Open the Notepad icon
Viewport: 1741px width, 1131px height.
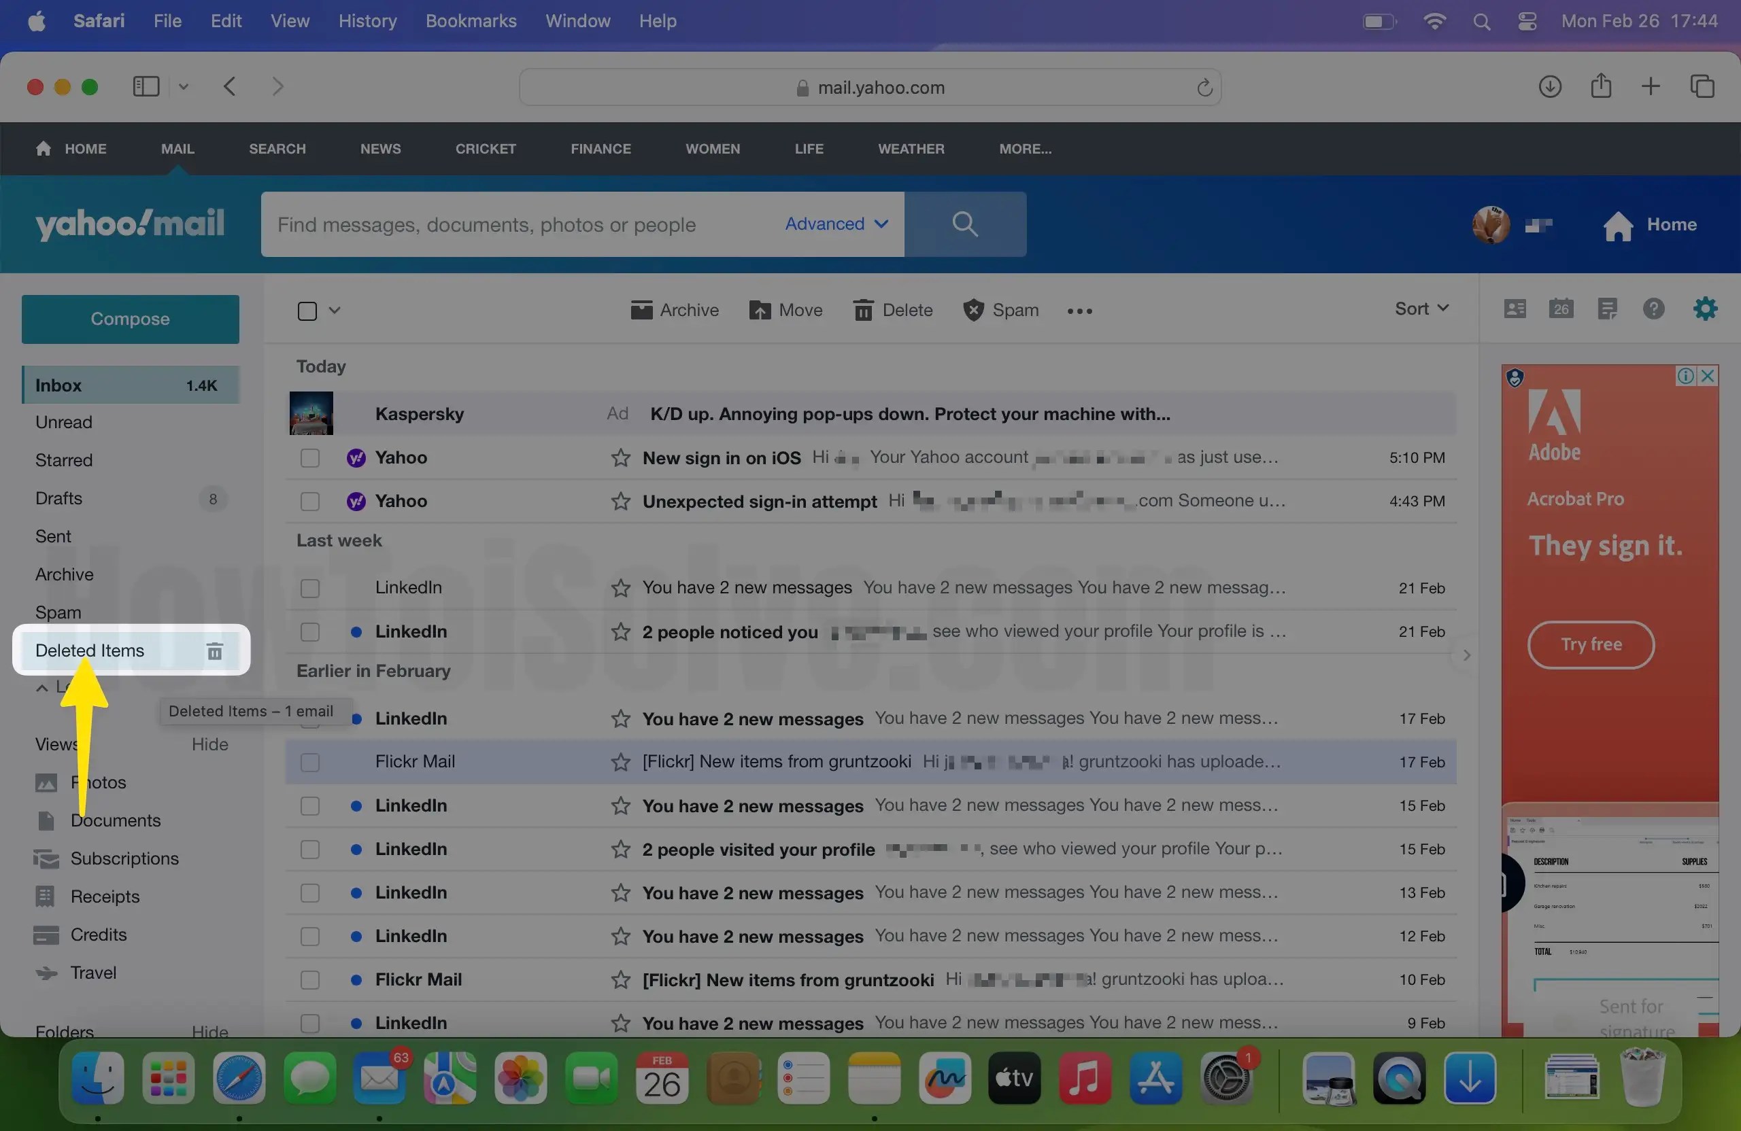(x=1607, y=309)
